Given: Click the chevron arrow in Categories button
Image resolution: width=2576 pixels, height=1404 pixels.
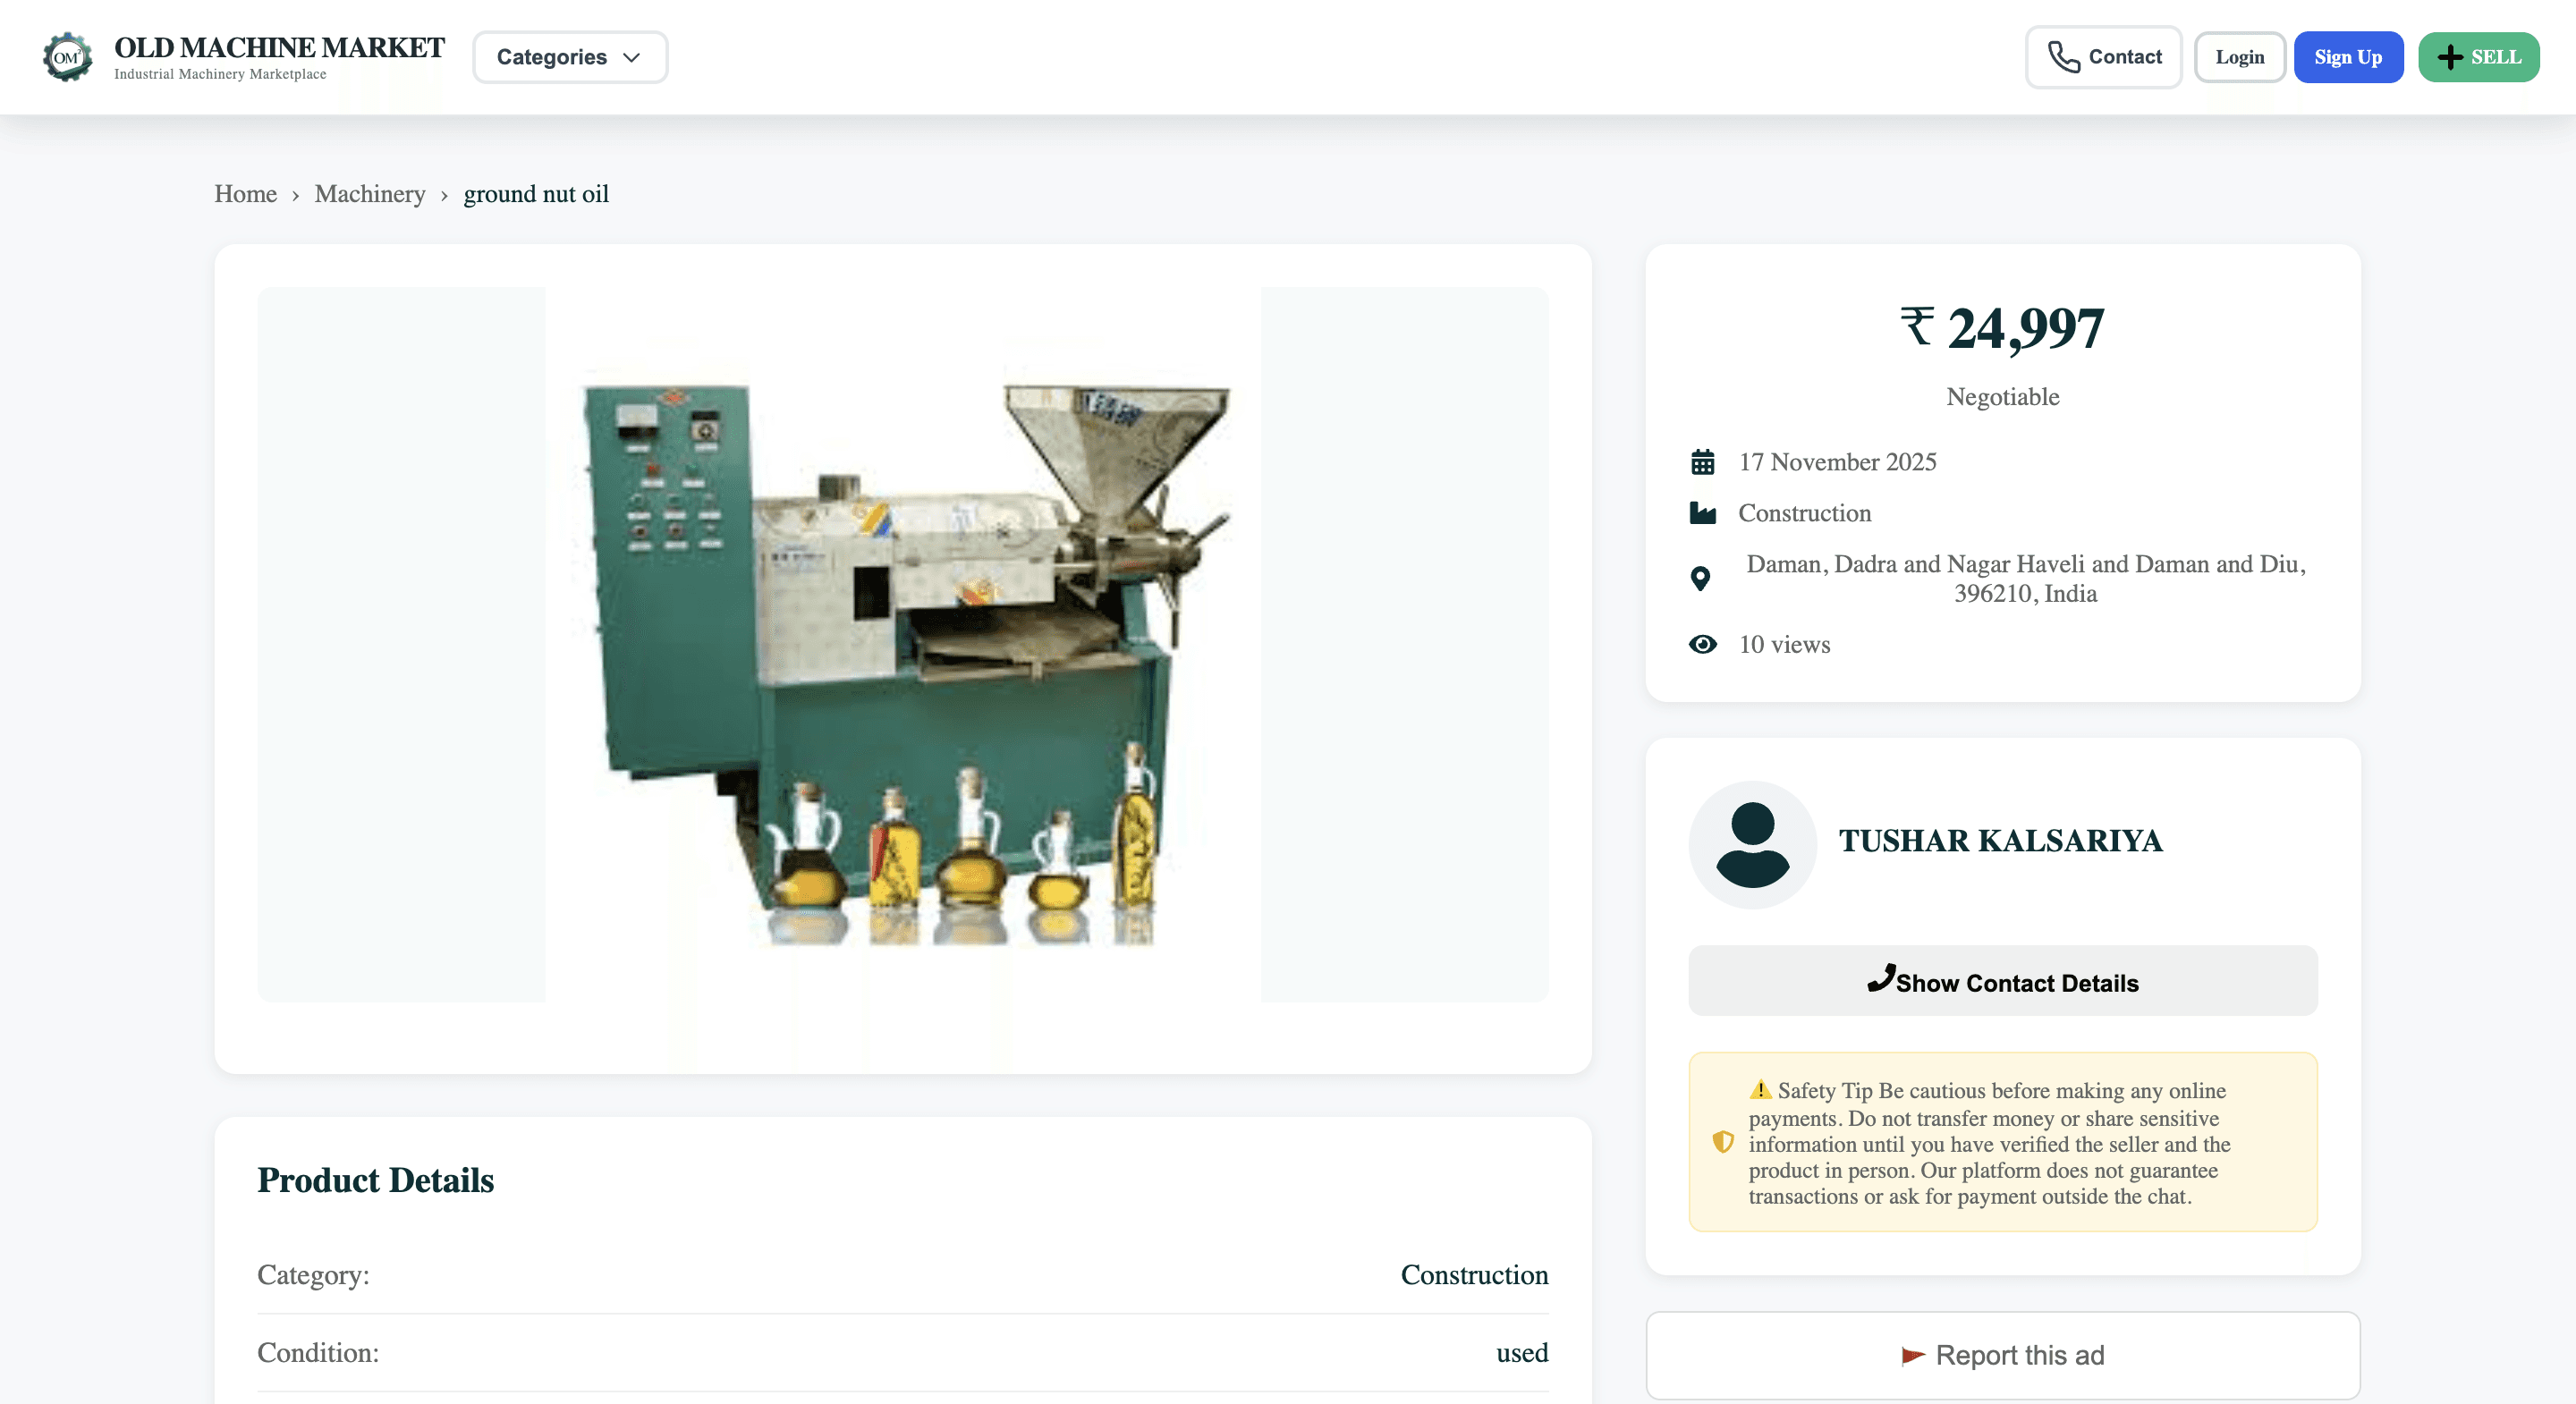Looking at the screenshot, I should (632, 57).
